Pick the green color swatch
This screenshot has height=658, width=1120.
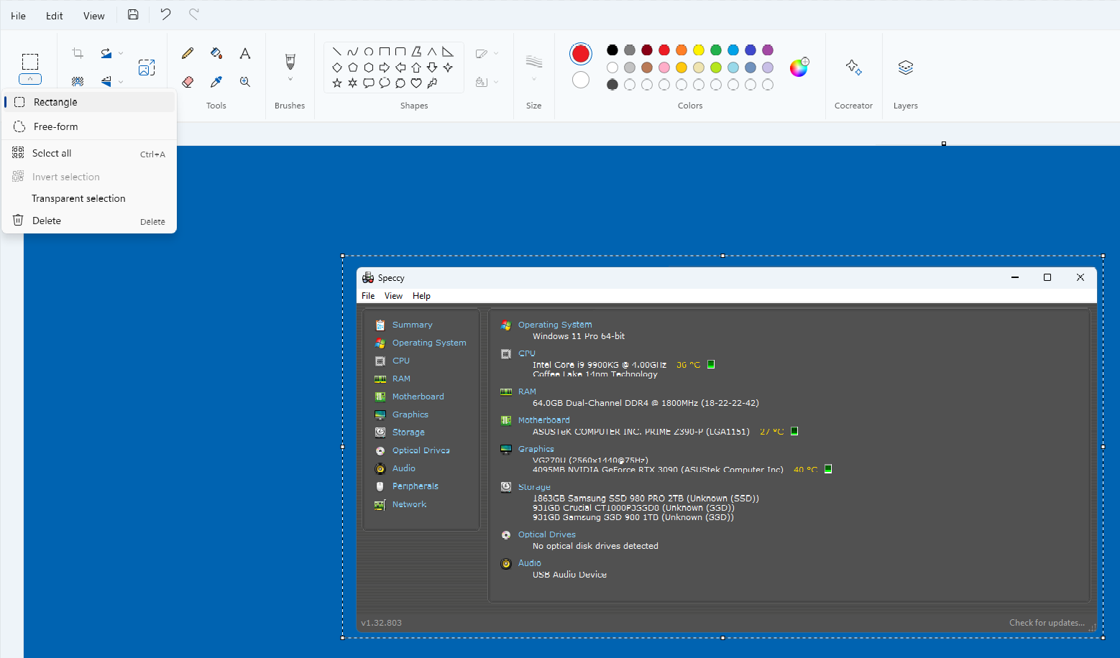716,50
